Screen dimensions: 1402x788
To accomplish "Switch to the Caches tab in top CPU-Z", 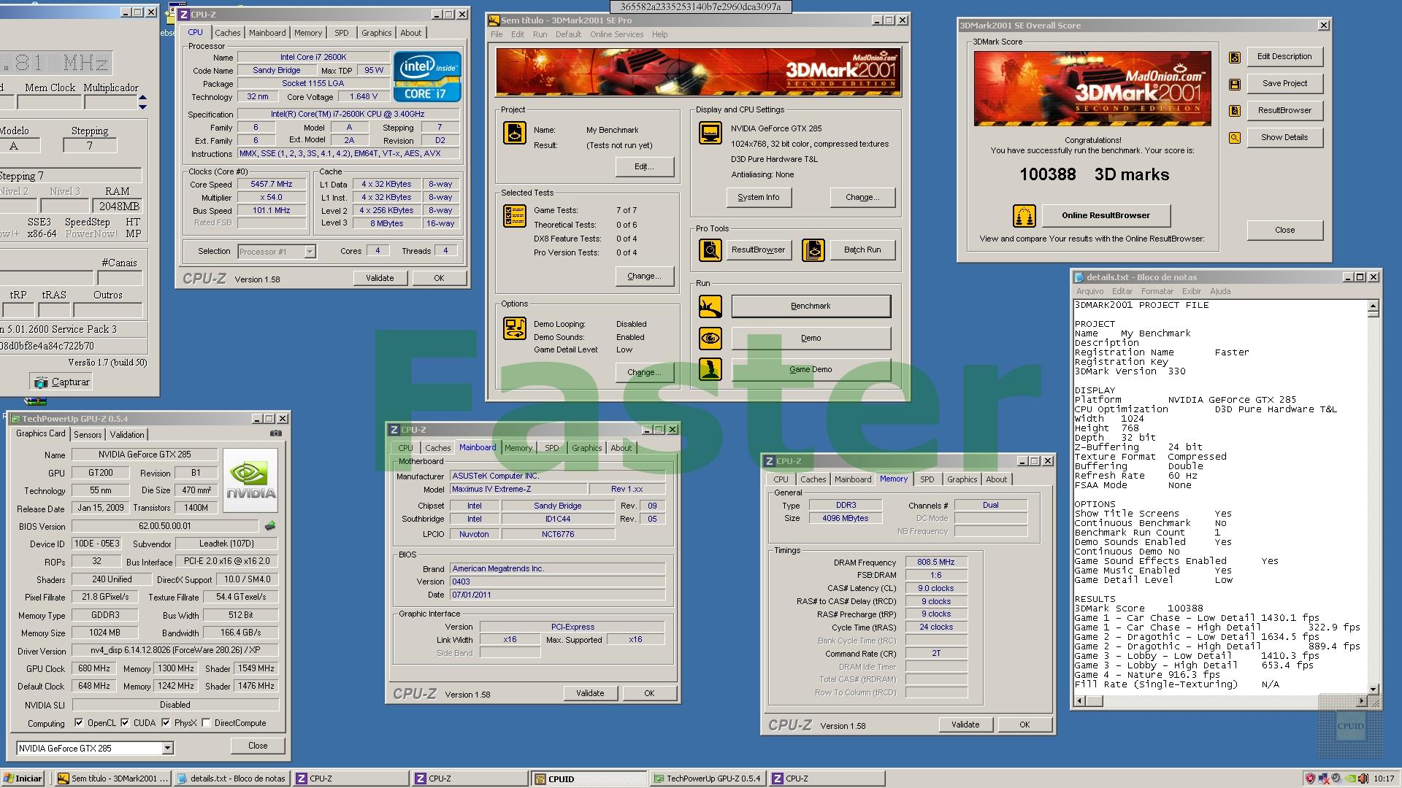I will (227, 33).
